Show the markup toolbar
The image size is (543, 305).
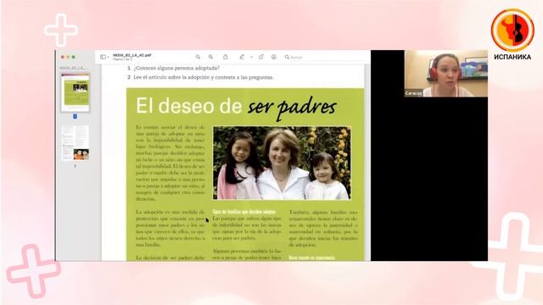274,57
